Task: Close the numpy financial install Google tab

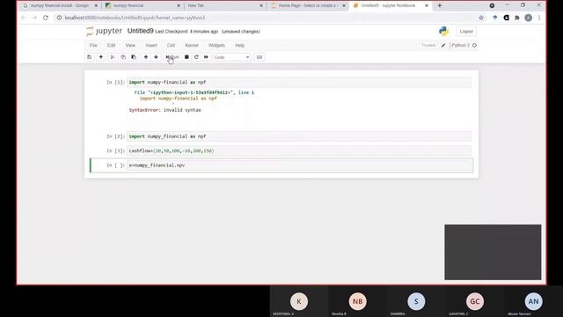Action: [96, 6]
